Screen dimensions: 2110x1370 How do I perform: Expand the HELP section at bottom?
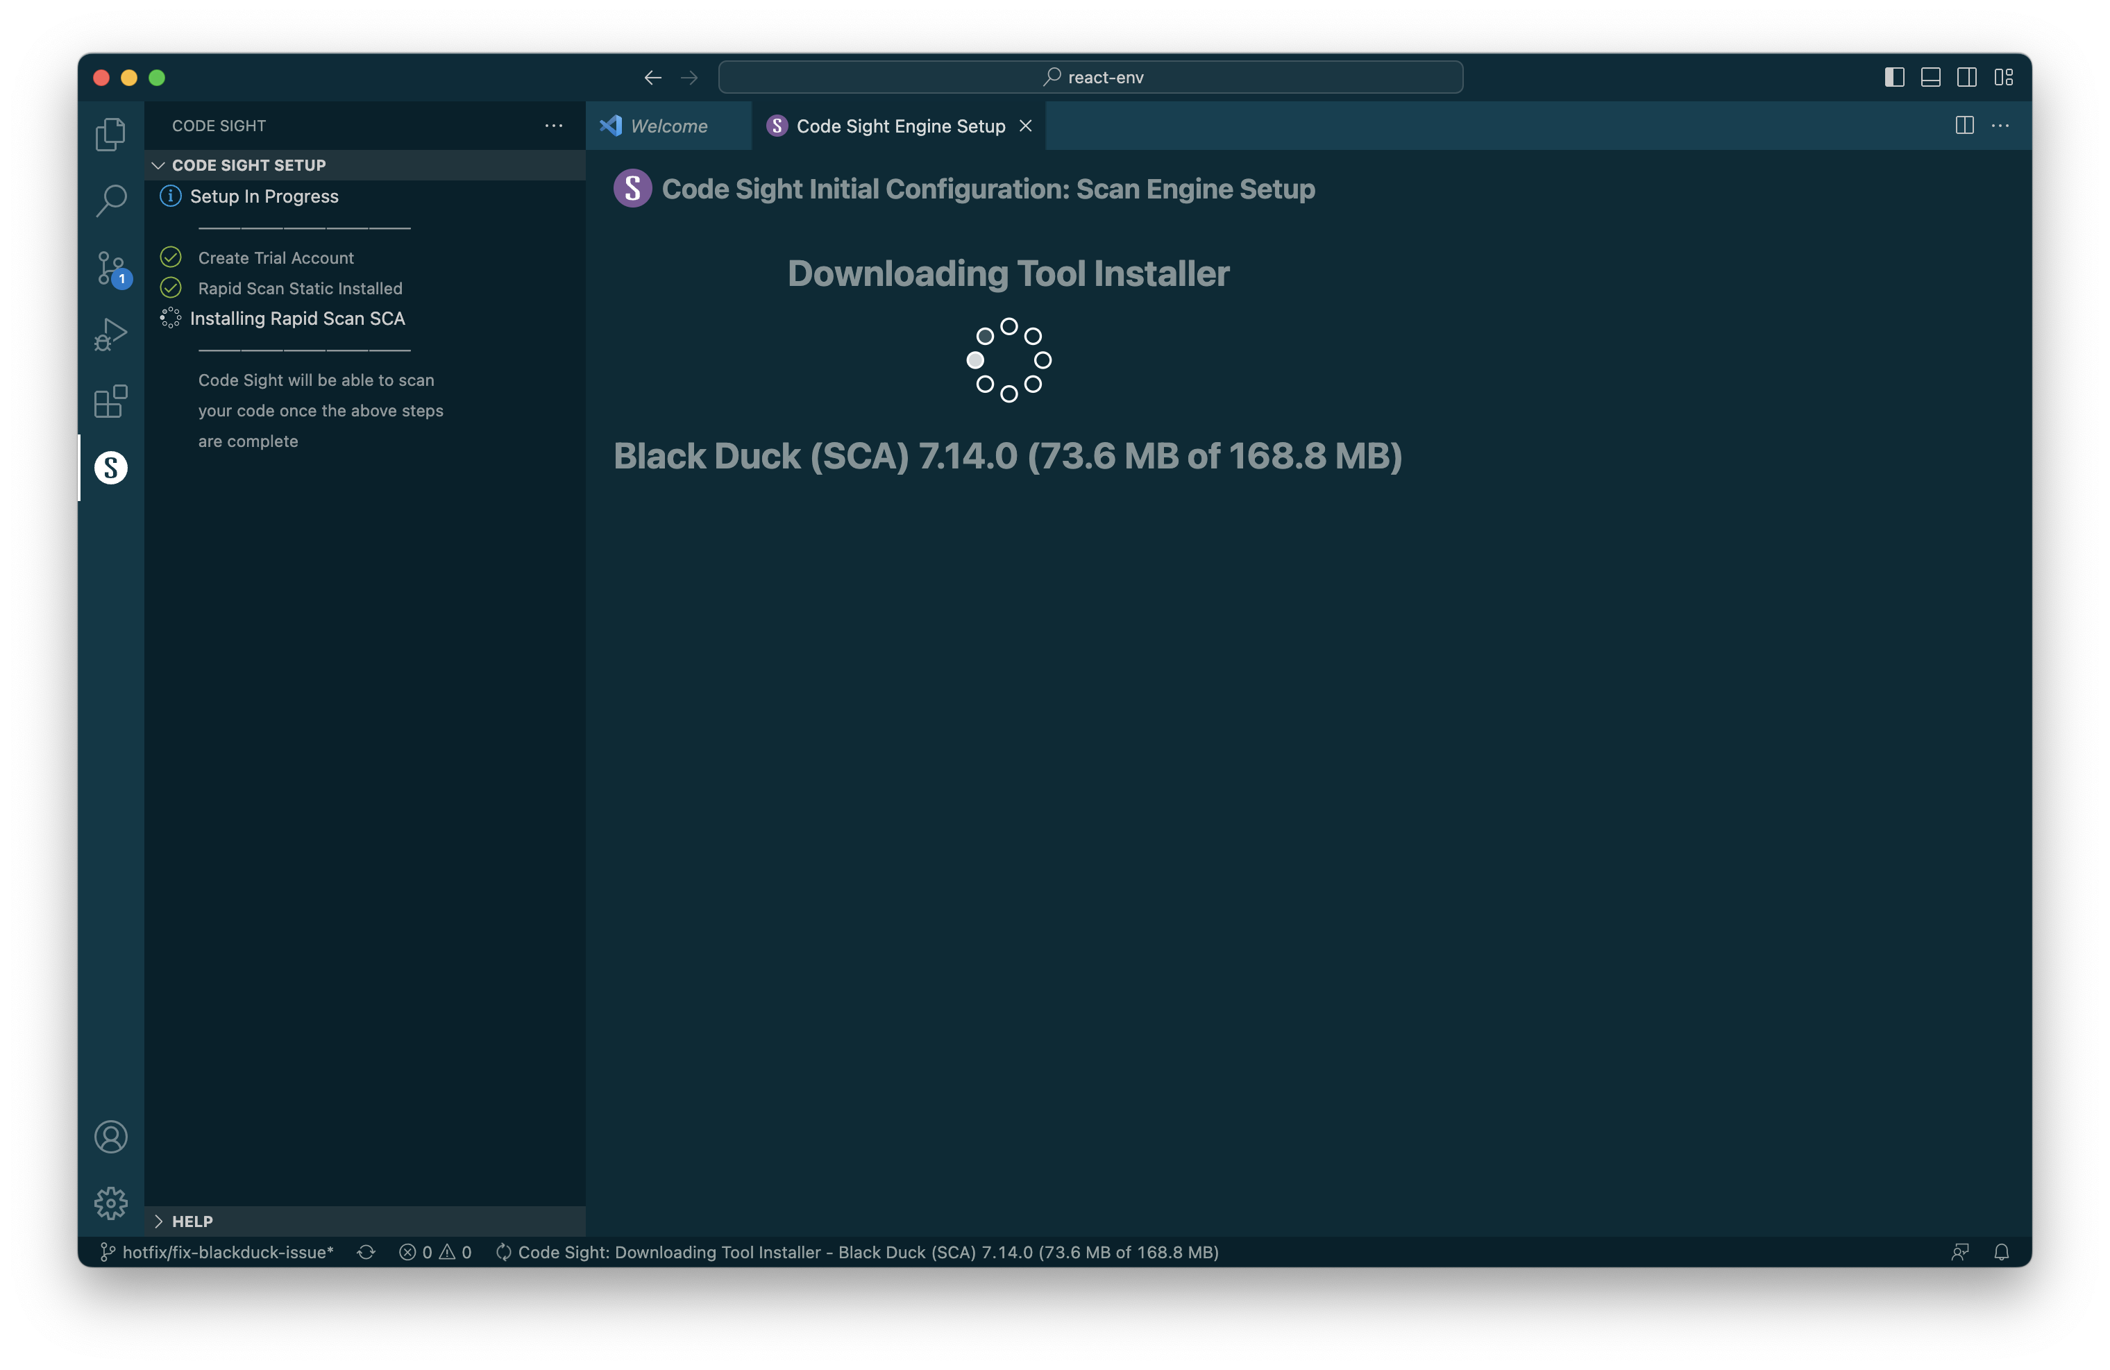tap(160, 1221)
